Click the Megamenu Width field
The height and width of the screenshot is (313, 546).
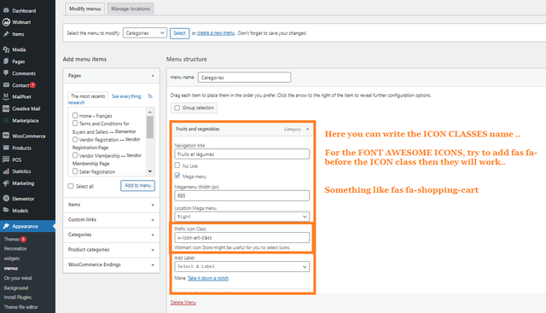click(x=241, y=195)
